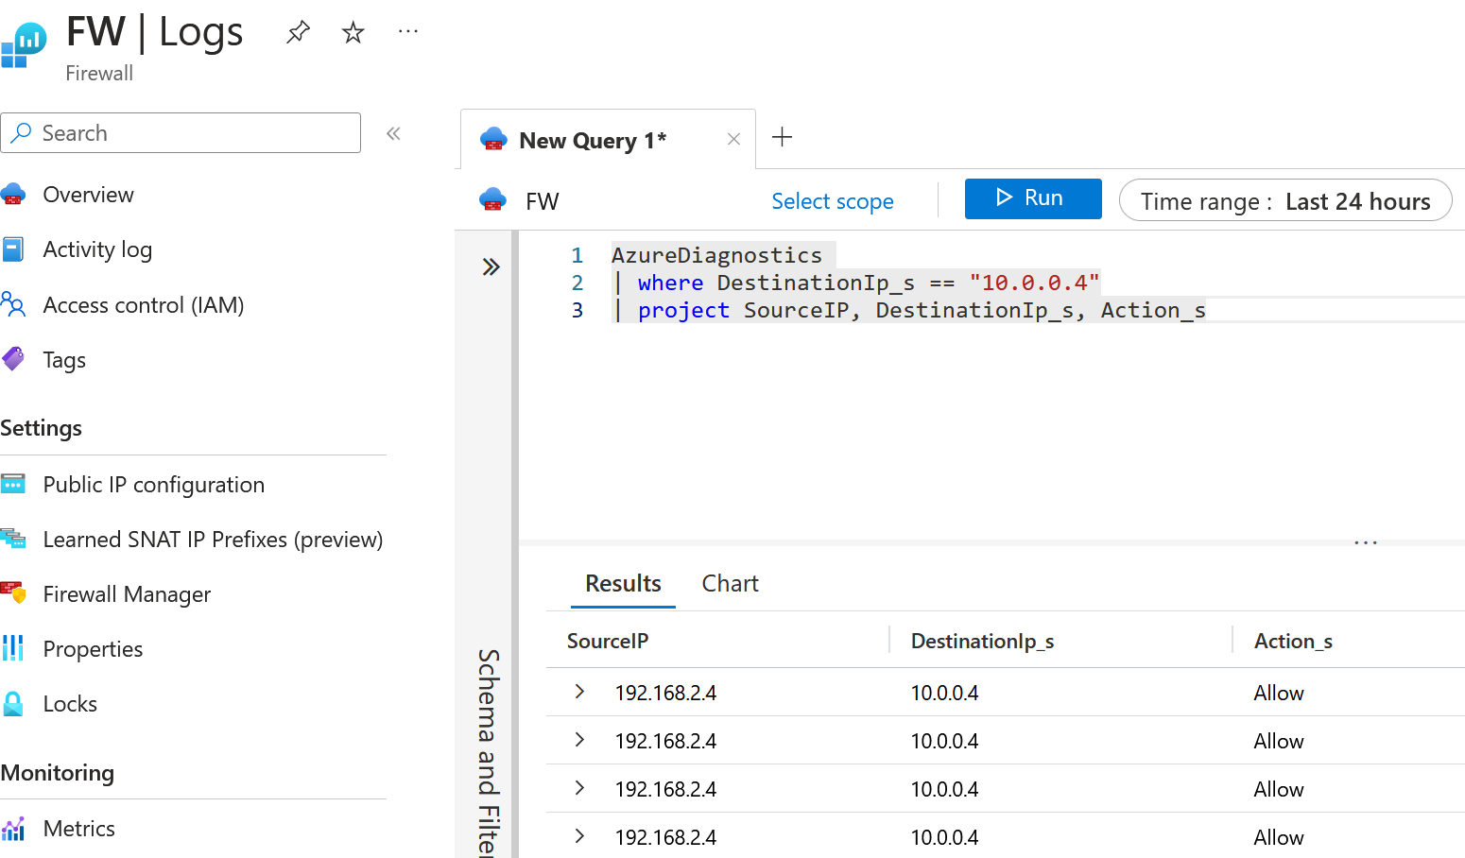The height and width of the screenshot is (858, 1465).
Task: Open the Time range Last 24 hours selector
Action: click(x=1285, y=200)
